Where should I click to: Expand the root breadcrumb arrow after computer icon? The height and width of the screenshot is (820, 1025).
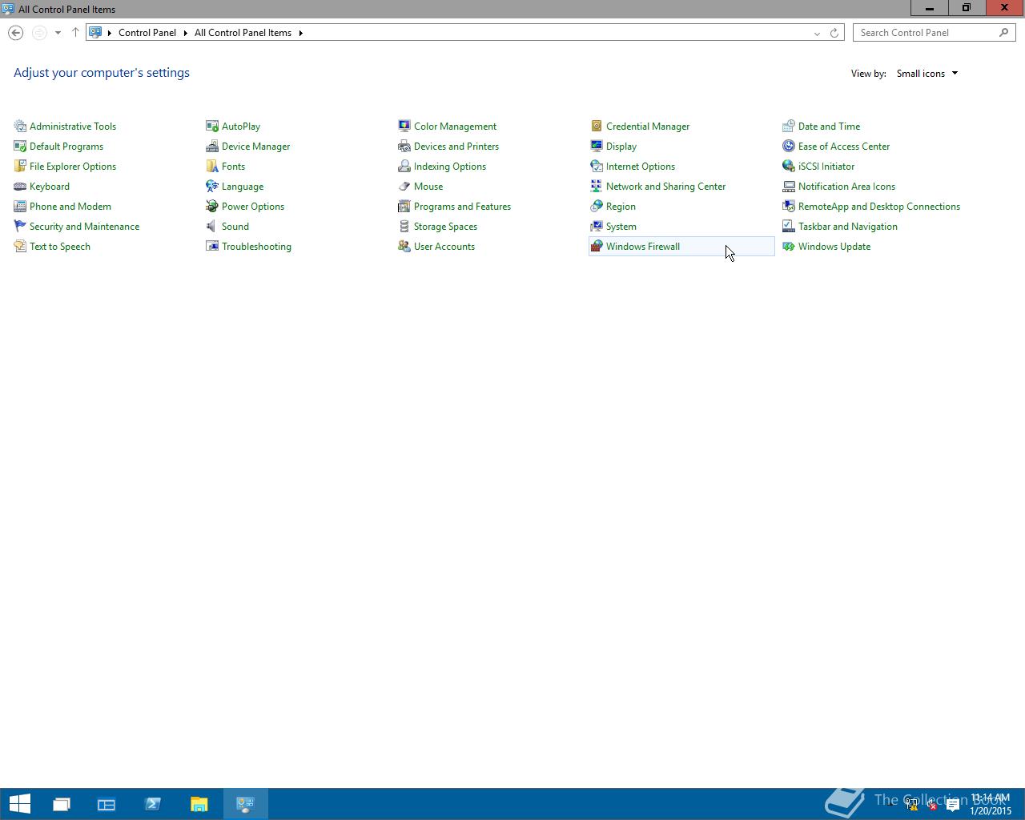pyautogui.click(x=110, y=33)
